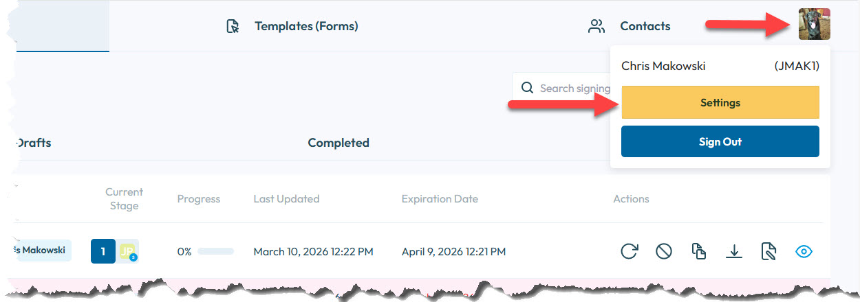This screenshot has width=860, height=302.
Task: Click the yellow Settings button
Action: click(x=720, y=103)
